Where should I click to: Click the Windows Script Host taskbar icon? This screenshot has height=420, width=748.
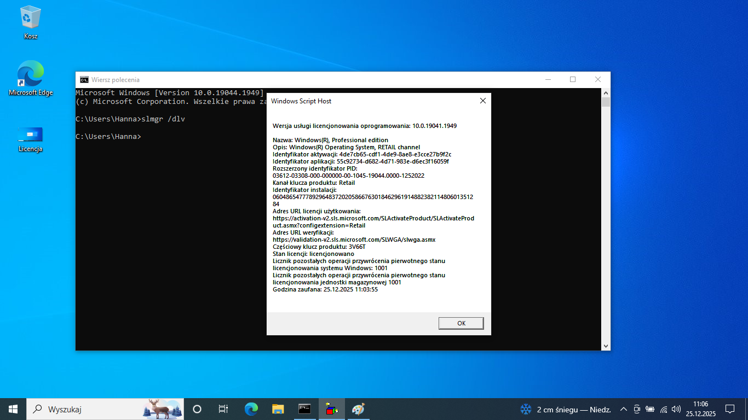coord(332,409)
